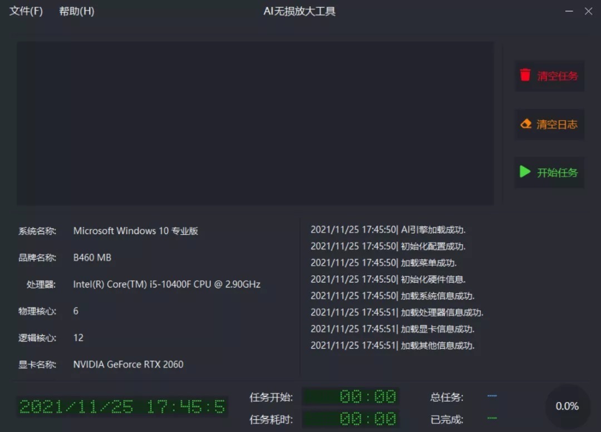This screenshot has height=432, width=601.
Task: Select the 任务开始 timer display
Action: click(x=351, y=396)
